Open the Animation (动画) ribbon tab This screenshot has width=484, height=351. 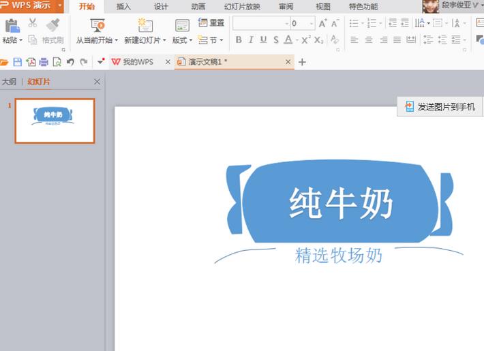198,7
